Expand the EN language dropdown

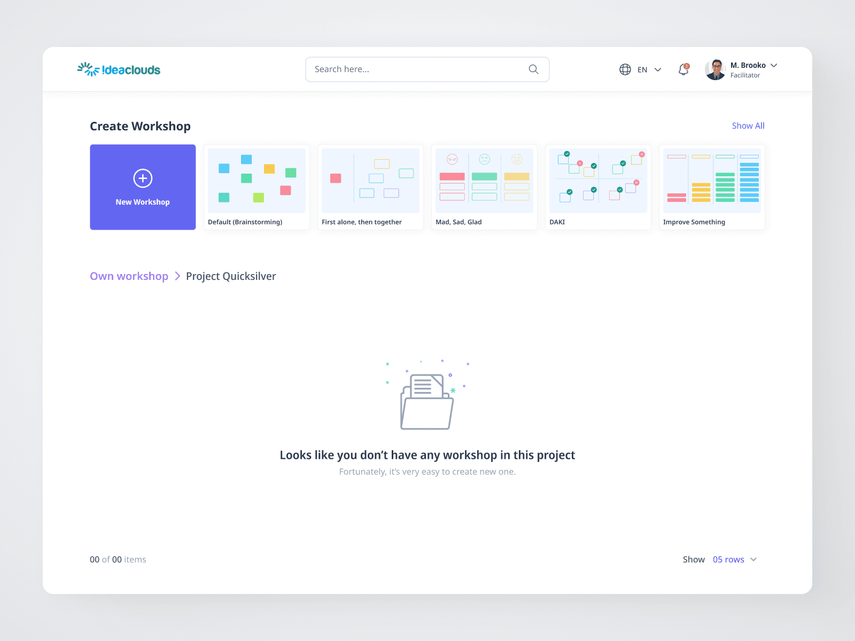[x=658, y=69]
